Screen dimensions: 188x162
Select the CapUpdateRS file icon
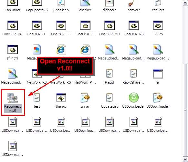(37, 3)
